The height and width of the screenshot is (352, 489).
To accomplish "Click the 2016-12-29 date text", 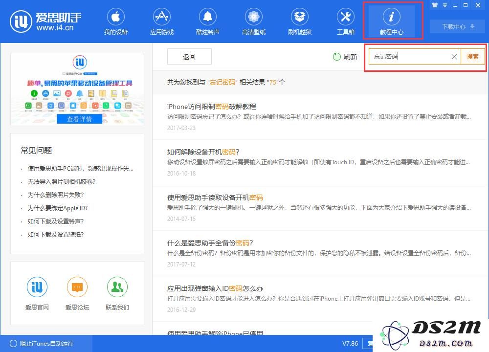I will point(181,310).
